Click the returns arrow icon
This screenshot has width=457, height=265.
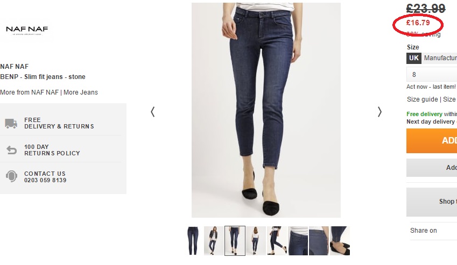click(12, 150)
